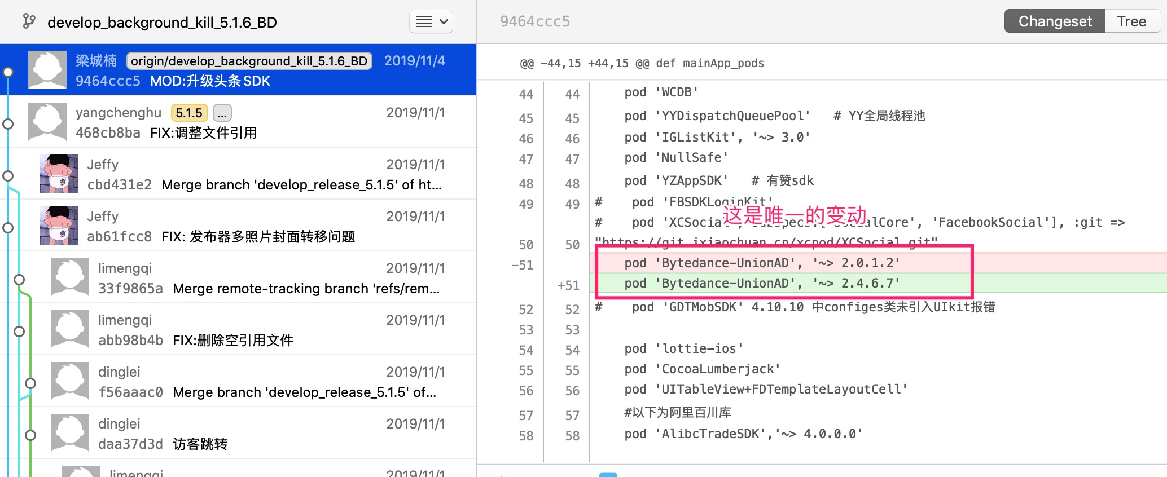Select commit 9464ccc5 MOD:升级头条 SDK
This screenshot has height=477, width=1167.
pyautogui.click(x=238, y=70)
